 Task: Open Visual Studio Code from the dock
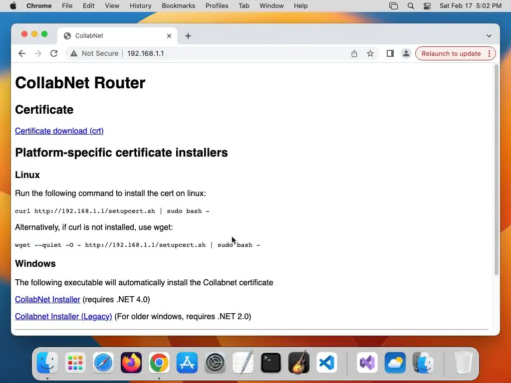click(327, 363)
